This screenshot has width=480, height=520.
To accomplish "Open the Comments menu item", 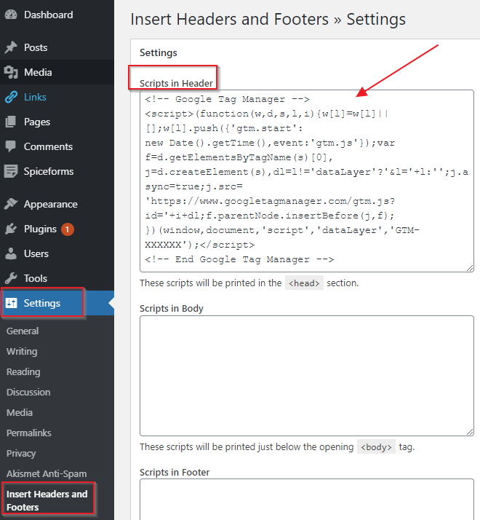I will (x=57, y=146).
